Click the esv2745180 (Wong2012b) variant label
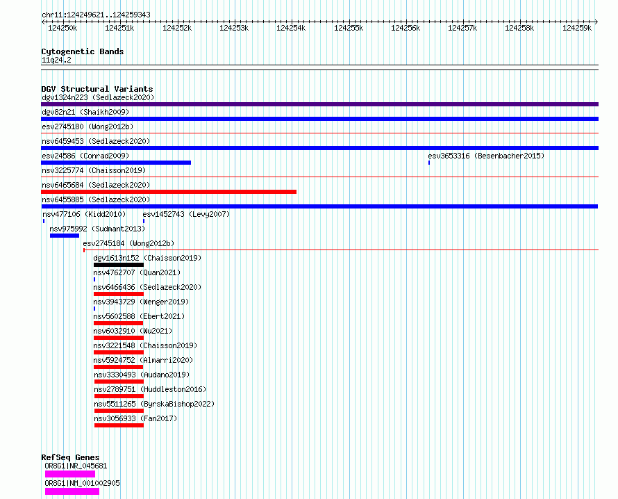The height and width of the screenshot is (499, 618). click(87, 126)
